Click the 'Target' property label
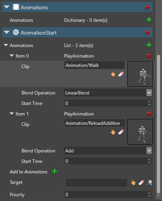 (x=16, y=182)
